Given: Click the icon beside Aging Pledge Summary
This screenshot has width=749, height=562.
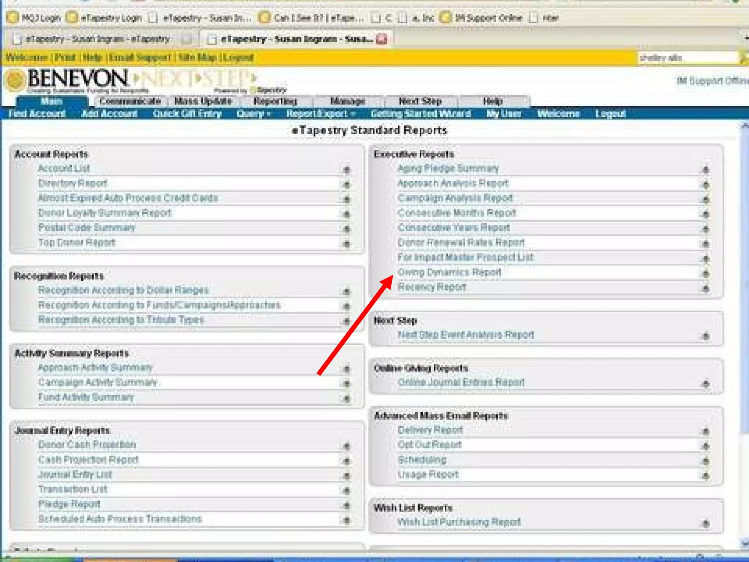Looking at the screenshot, I should 705,170.
